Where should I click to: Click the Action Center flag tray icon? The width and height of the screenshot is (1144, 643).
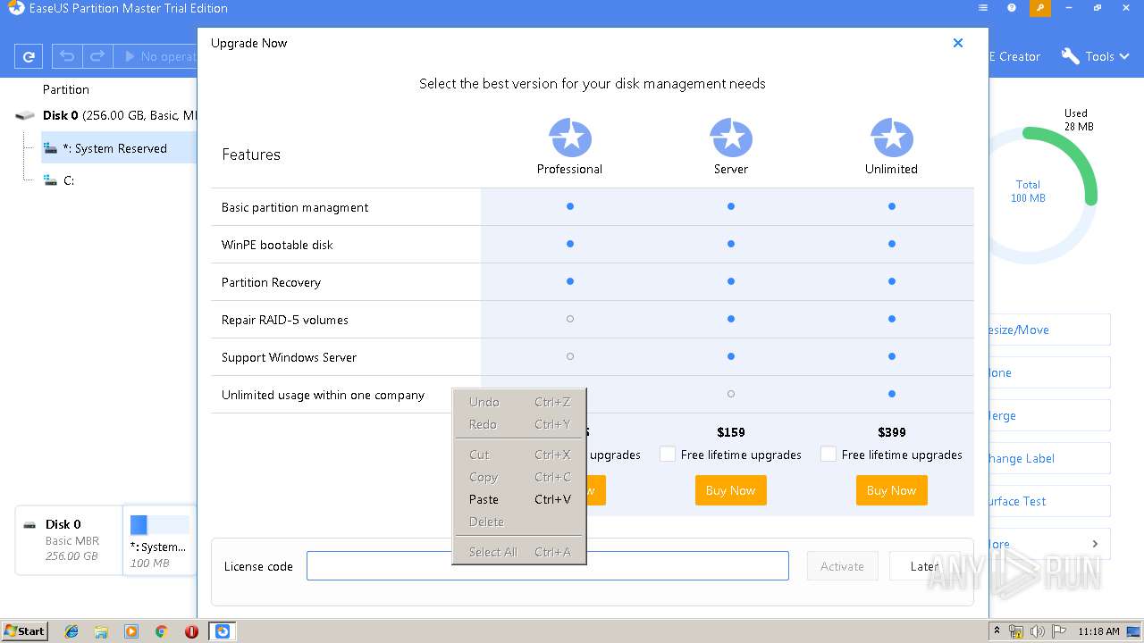(x=1057, y=631)
